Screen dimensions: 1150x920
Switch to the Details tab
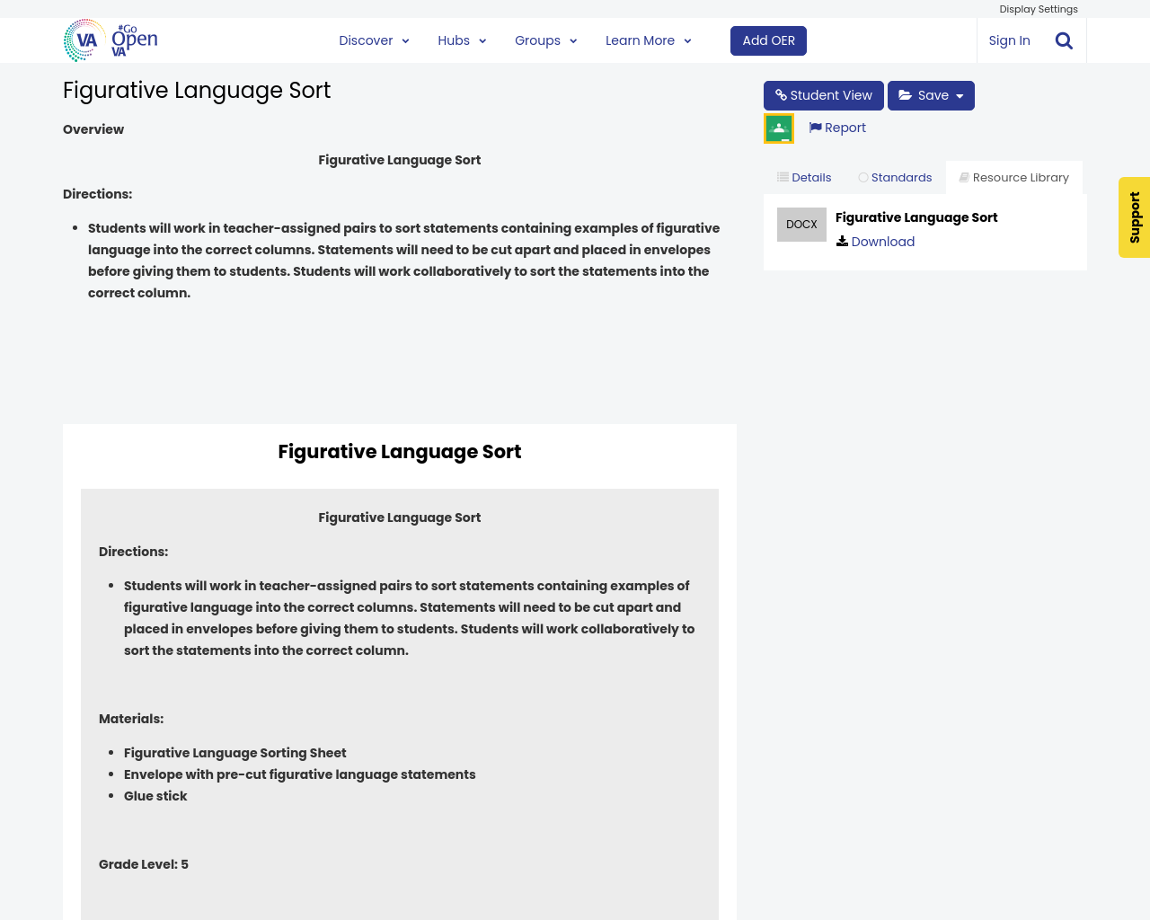point(803,176)
